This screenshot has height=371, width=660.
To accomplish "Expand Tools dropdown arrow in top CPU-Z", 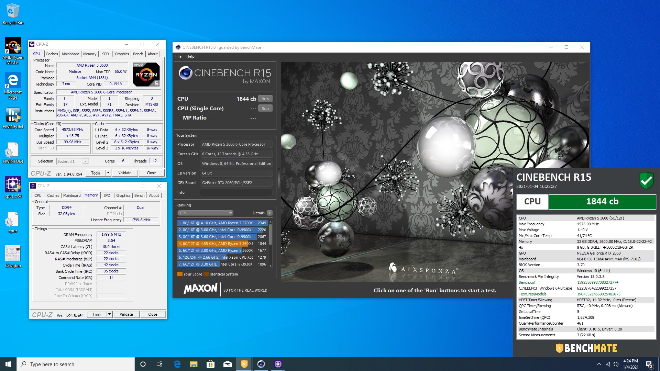I will (x=108, y=173).
